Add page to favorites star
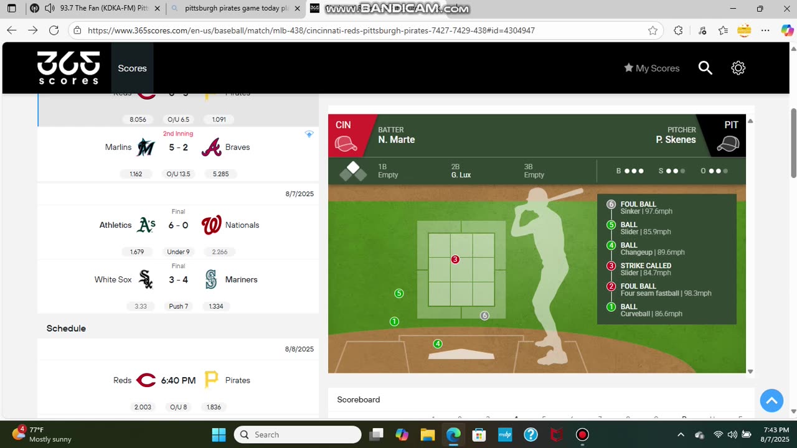 point(653,30)
